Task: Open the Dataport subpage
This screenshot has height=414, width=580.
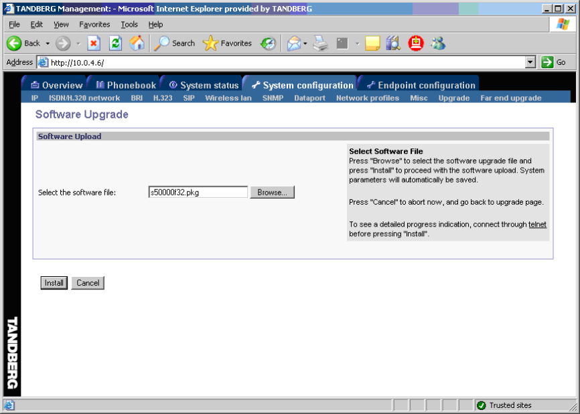Action: coord(309,98)
